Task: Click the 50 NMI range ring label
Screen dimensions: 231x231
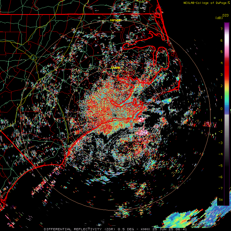Action: point(115,68)
